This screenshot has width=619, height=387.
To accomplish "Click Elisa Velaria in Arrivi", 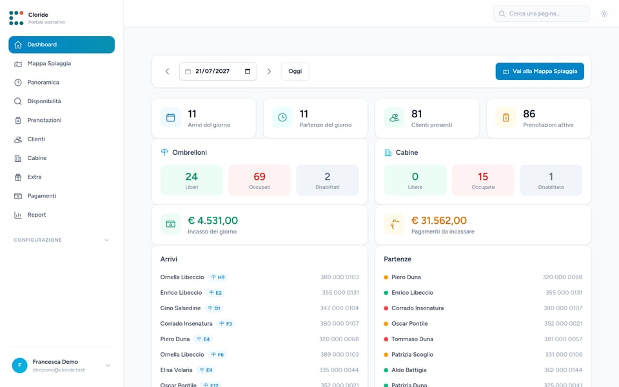I will coord(176,370).
